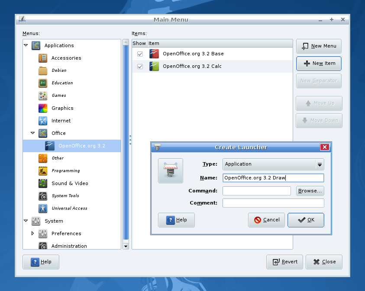Image resolution: width=365 pixels, height=291 pixels.
Task: Select the Sound & Video menu entry
Action: point(70,183)
